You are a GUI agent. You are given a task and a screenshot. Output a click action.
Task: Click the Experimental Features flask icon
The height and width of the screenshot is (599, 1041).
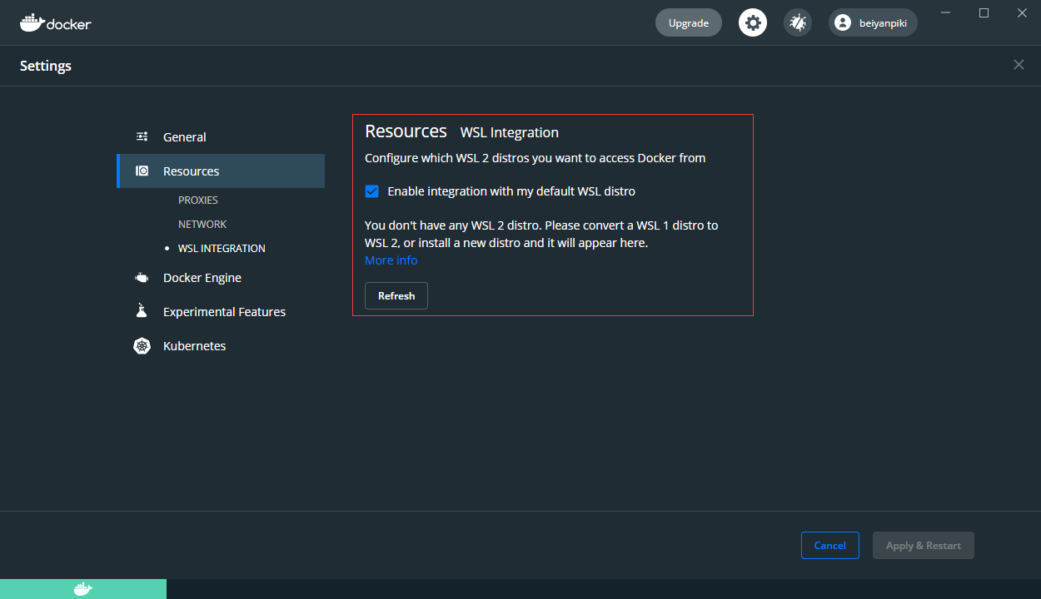(x=142, y=311)
